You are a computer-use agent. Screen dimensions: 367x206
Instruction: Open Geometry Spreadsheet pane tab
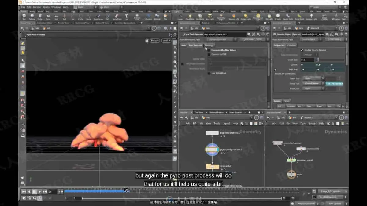click(x=124, y=23)
